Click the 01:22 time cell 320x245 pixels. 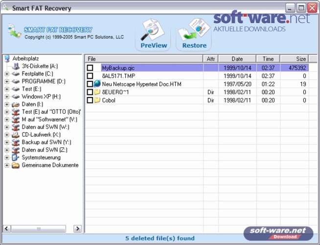268,84
